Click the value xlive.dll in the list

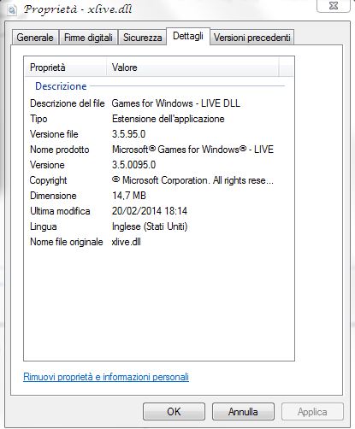point(127,242)
